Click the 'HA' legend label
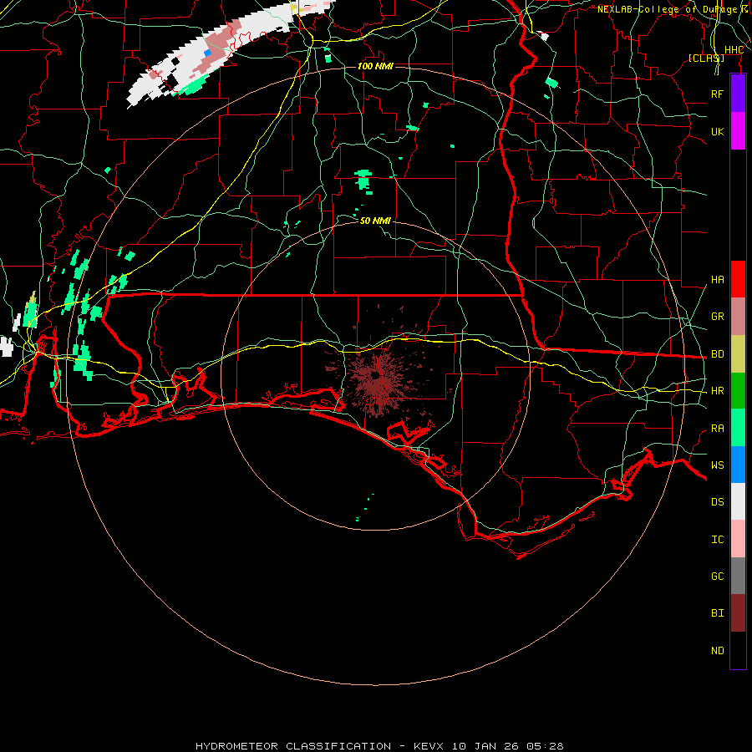 (x=717, y=280)
